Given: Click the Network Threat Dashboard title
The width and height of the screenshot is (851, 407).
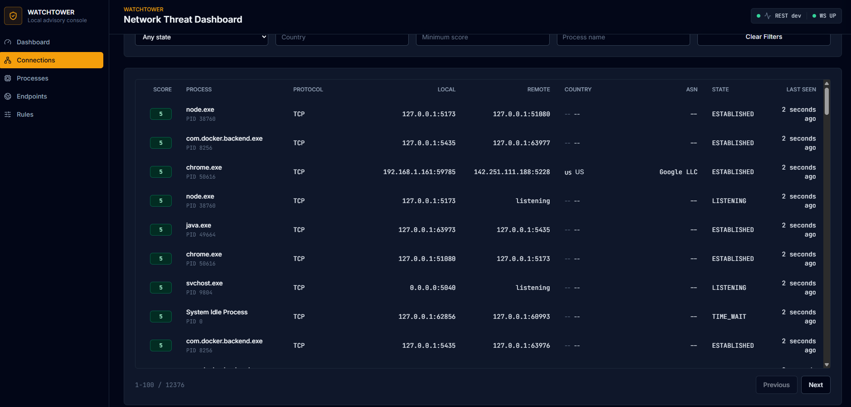Looking at the screenshot, I should point(183,19).
